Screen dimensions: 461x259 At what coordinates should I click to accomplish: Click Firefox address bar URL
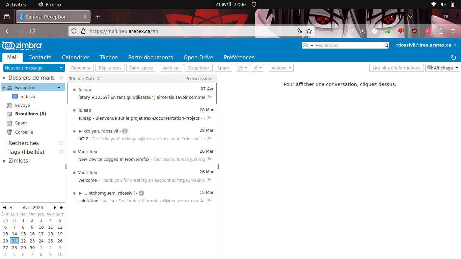[124, 31]
